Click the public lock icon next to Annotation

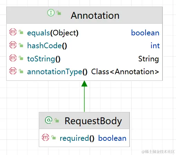(59, 13)
